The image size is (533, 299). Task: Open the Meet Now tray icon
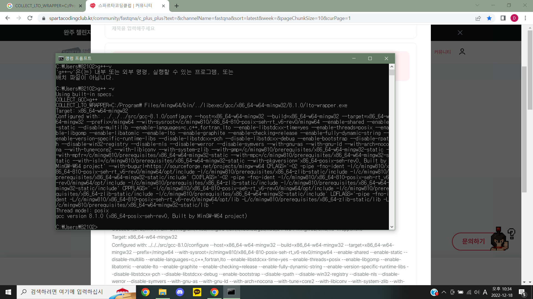[452, 292]
